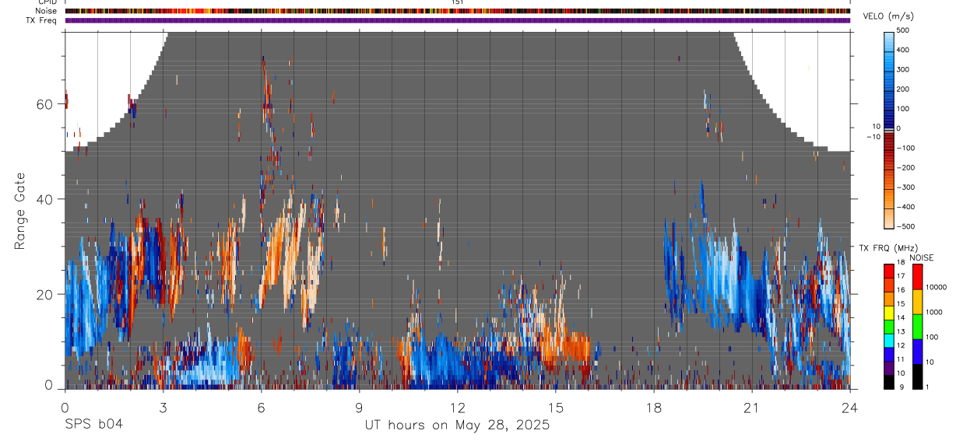Pick the purple 10–11 MHz swatch in TX FRQ legend
The image size is (956, 441).
tap(889, 368)
